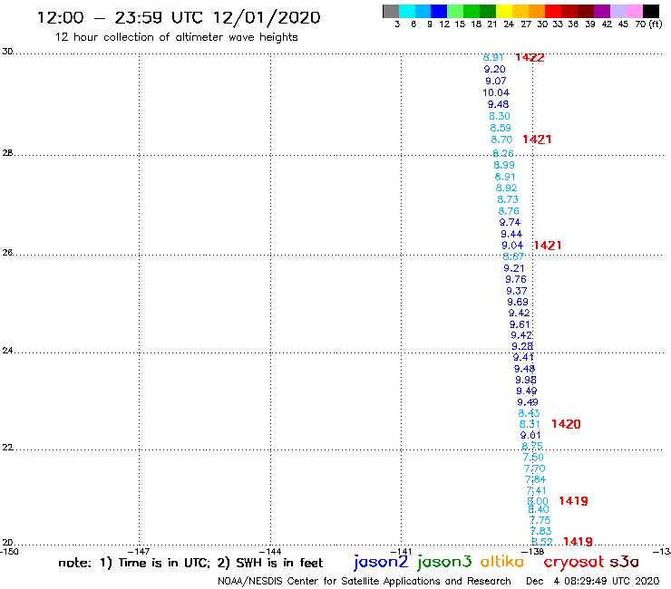The width and height of the screenshot is (671, 589).
Task: Click the wave height value 9.69
Action: [518, 302]
